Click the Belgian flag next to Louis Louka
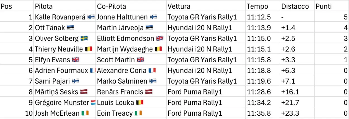 [x=140, y=103]
